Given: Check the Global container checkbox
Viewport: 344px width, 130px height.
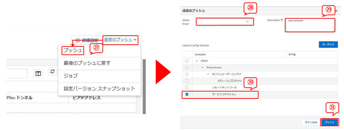Looking at the screenshot, I should 187,61.
